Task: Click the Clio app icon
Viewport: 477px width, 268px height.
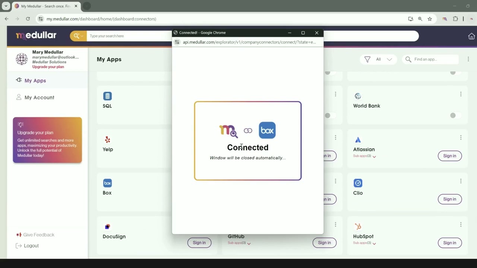Action: tap(358, 183)
